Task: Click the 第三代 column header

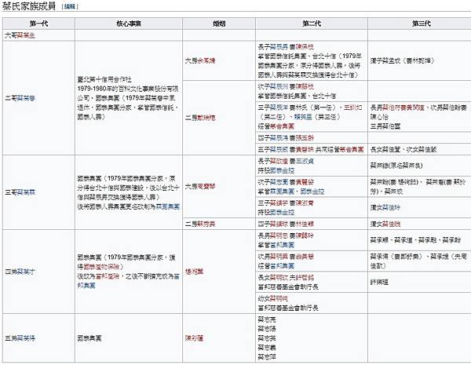Action: [x=421, y=24]
